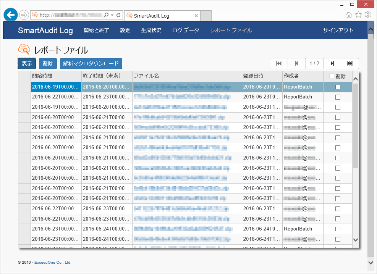The image size is (377, 274).
Task: Open a new browser tab
Action: click(x=206, y=16)
